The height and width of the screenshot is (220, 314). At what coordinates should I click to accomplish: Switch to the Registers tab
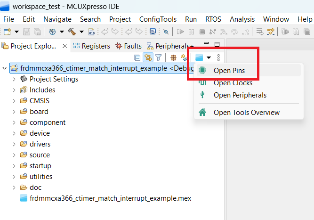point(92,46)
